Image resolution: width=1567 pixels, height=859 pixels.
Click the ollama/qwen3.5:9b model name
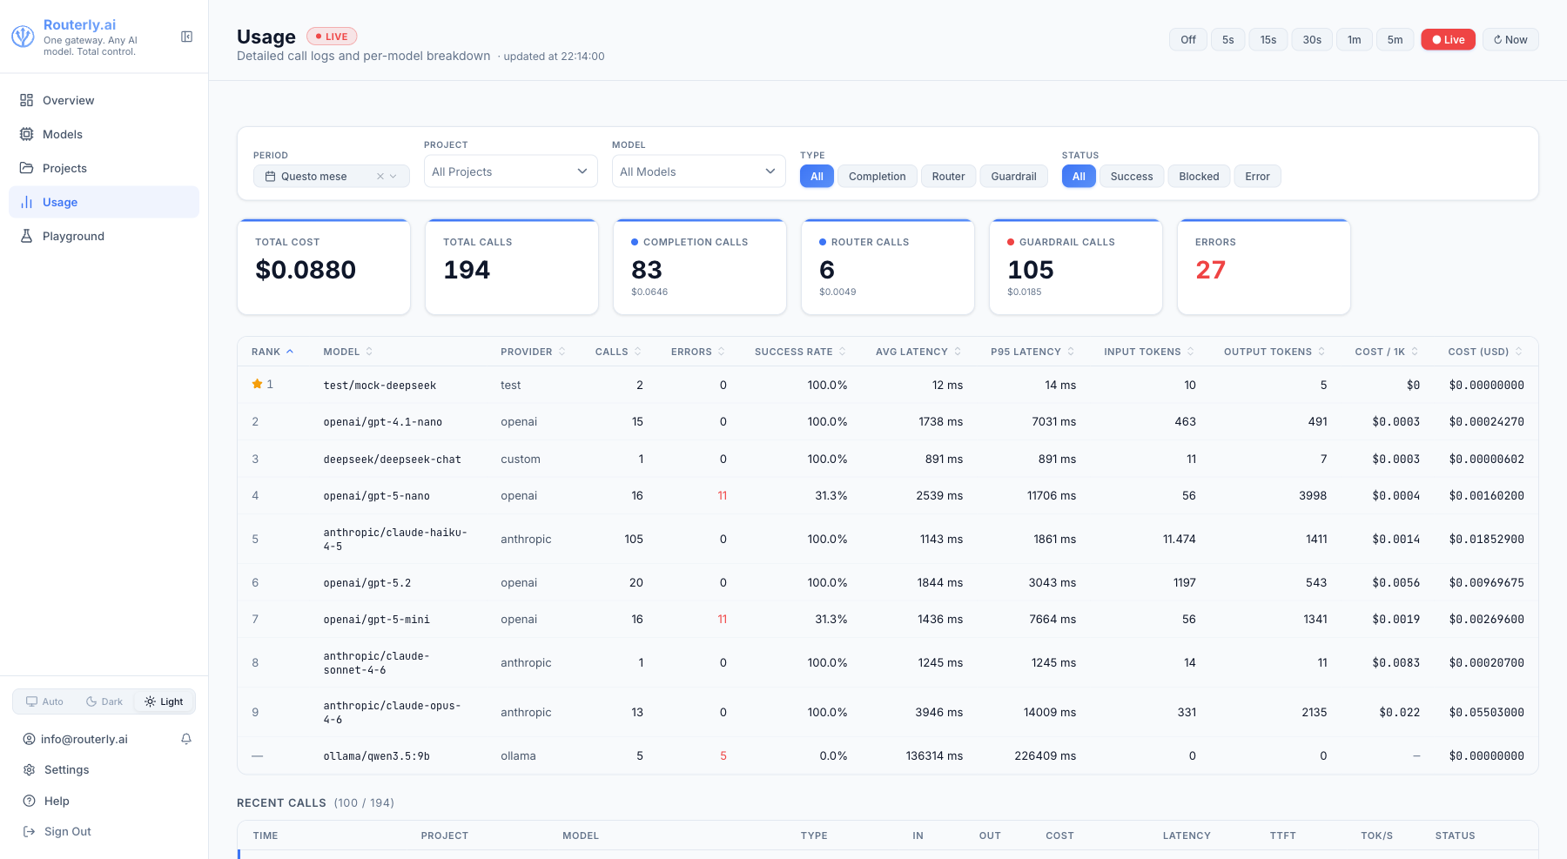(x=376, y=756)
